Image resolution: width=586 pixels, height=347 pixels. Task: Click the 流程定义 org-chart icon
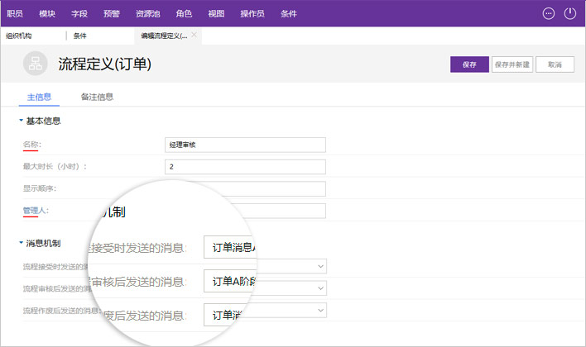coord(36,64)
